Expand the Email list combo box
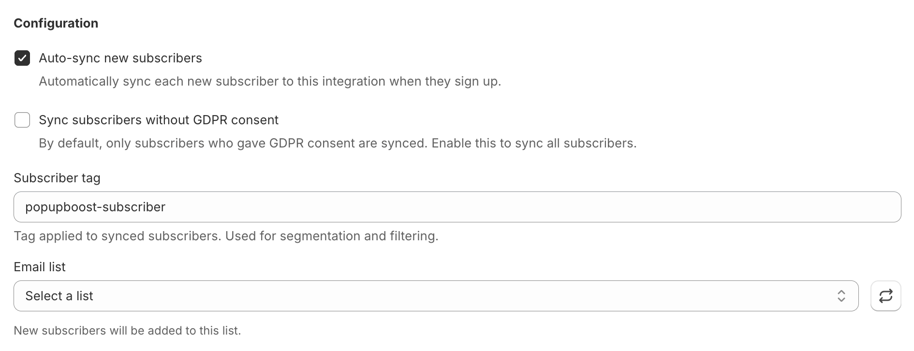Image resolution: width=914 pixels, height=351 pixels. coord(436,296)
